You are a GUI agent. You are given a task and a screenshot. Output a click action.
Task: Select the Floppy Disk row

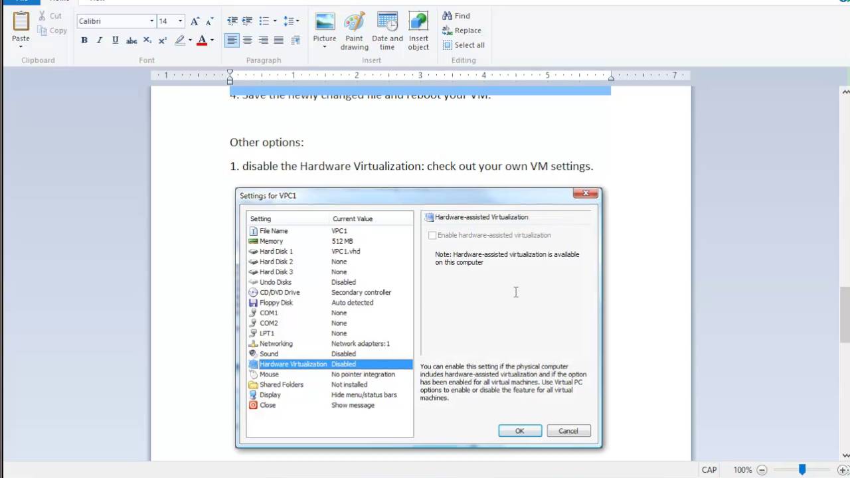[330, 302]
